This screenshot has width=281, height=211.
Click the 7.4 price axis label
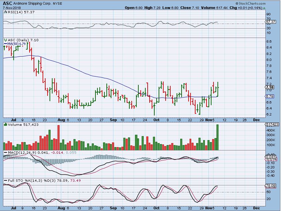coord(269,78)
